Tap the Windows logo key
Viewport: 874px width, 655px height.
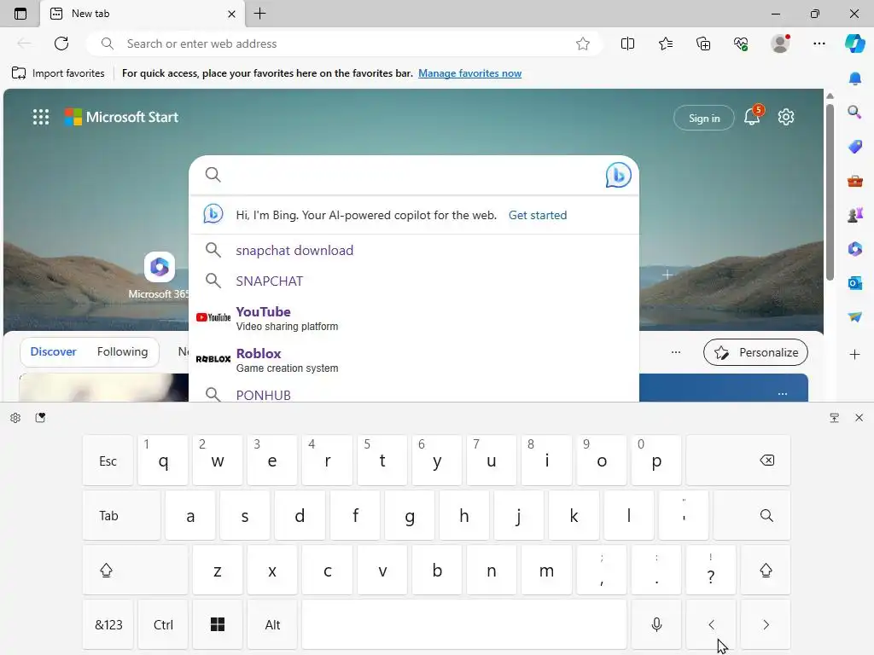point(218,625)
